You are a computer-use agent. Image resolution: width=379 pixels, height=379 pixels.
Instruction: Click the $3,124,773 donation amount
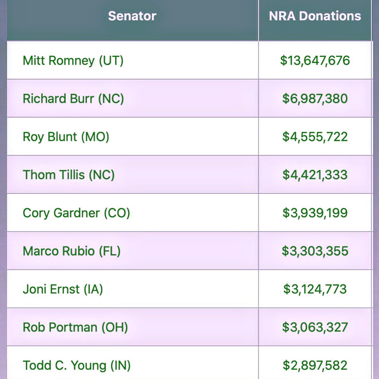tap(315, 289)
